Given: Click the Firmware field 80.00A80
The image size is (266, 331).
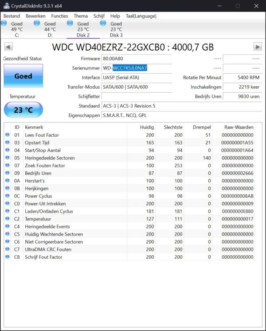Looking at the screenshot, I should point(137,59).
